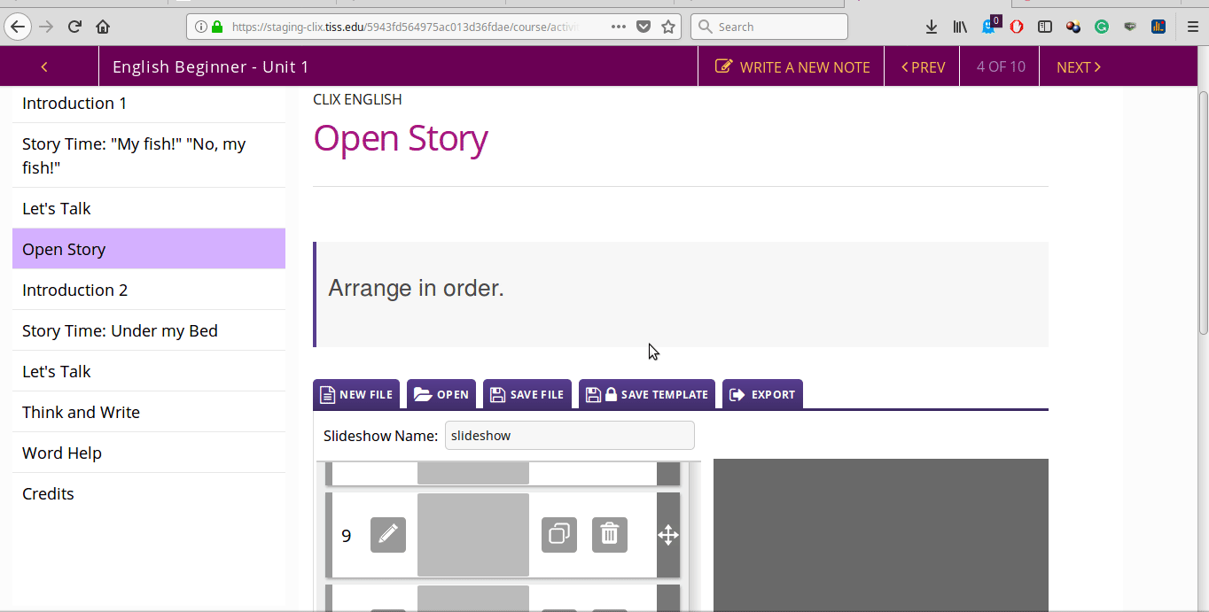The width and height of the screenshot is (1209, 612).
Task: Duplicate slide 9 using the copy icon
Action: click(559, 535)
